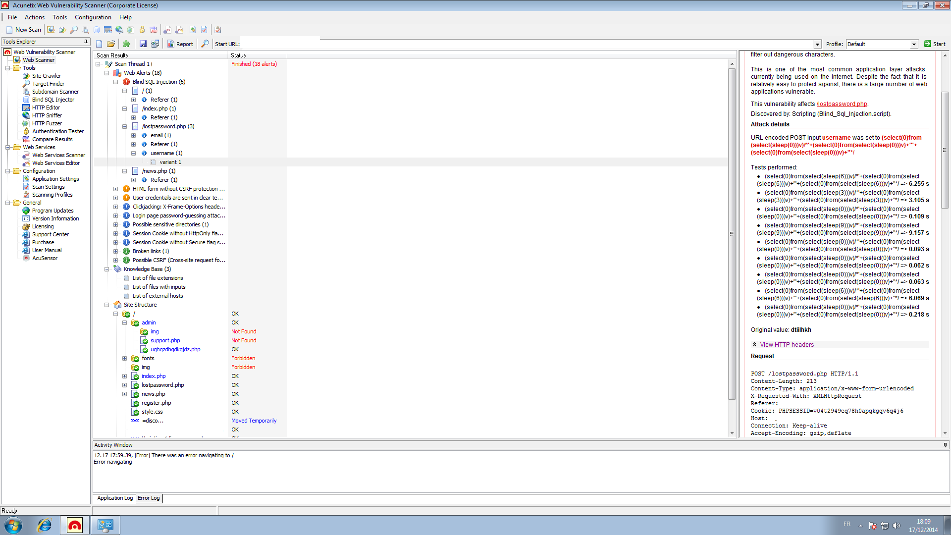Select the Site Crawler tool

[x=47, y=76]
